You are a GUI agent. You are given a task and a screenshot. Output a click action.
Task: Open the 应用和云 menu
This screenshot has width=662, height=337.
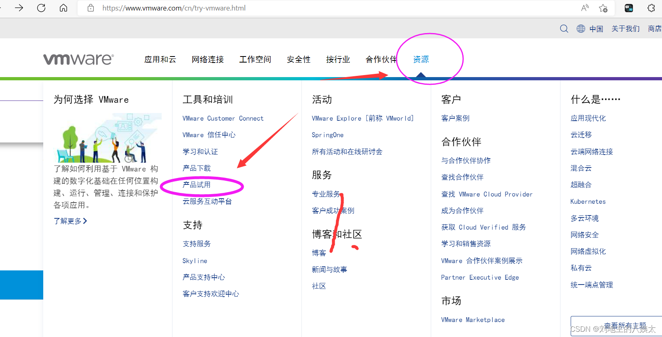click(160, 59)
